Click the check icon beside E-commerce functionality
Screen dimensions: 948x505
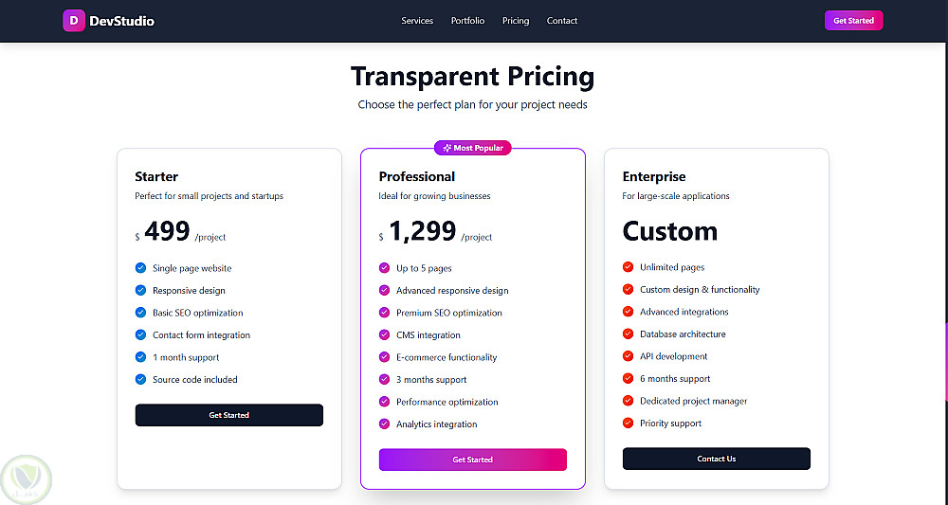tap(384, 357)
